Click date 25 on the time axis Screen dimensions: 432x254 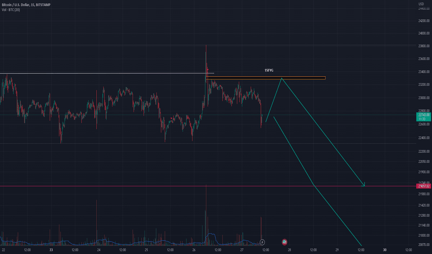click(146, 250)
